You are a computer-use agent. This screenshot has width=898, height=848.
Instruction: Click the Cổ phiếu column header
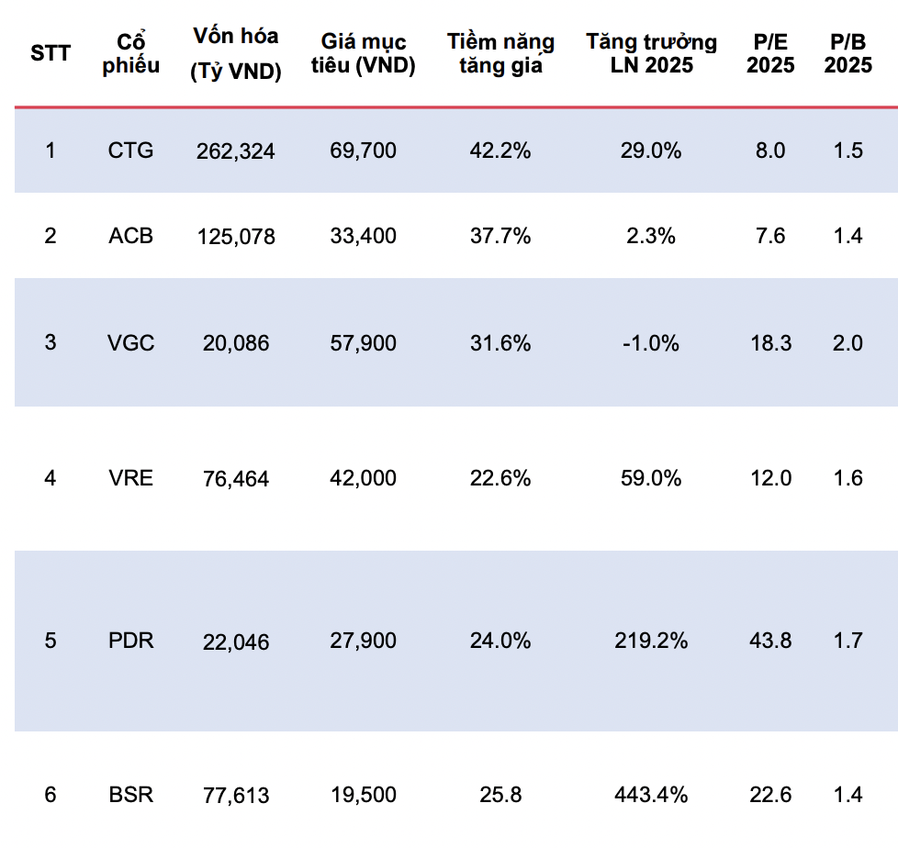[130, 53]
